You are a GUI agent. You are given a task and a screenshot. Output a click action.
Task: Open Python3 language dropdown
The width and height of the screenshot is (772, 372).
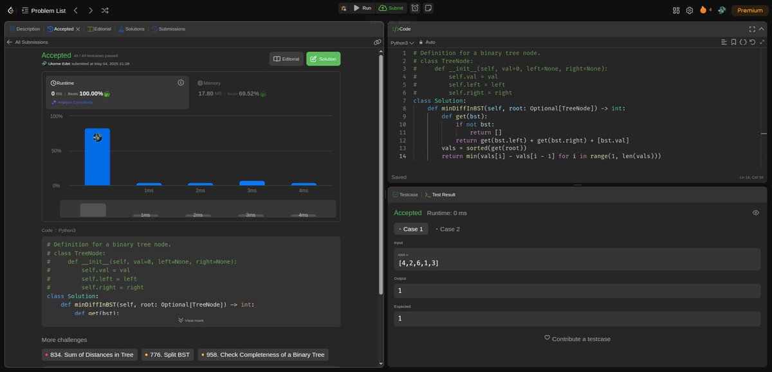coord(402,42)
